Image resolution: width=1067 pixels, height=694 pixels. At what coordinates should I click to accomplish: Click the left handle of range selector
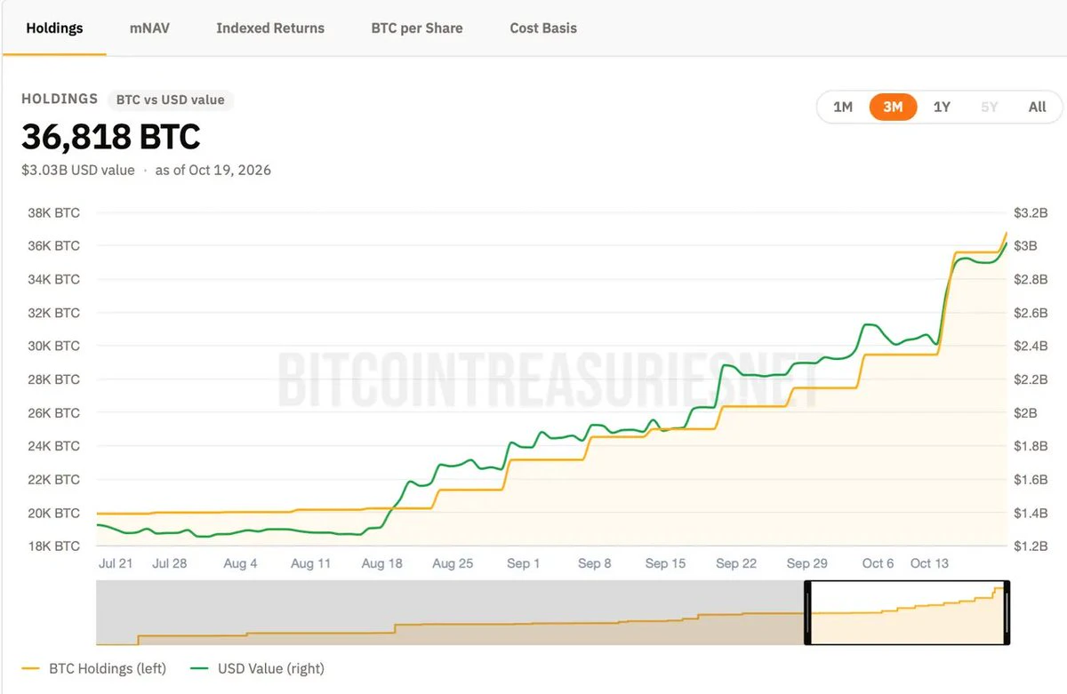tap(807, 612)
